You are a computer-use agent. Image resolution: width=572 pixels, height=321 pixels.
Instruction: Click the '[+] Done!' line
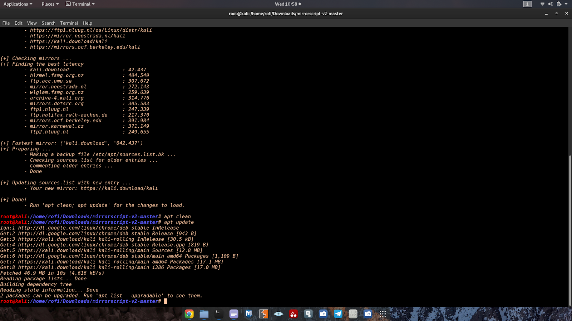(x=14, y=200)
